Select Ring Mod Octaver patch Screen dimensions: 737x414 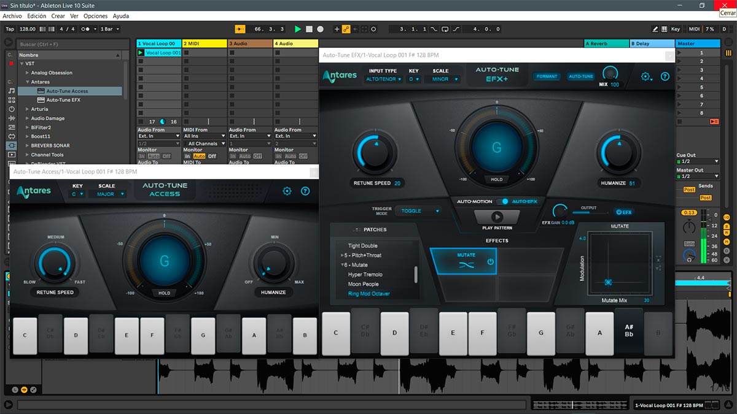click(368, 294)
